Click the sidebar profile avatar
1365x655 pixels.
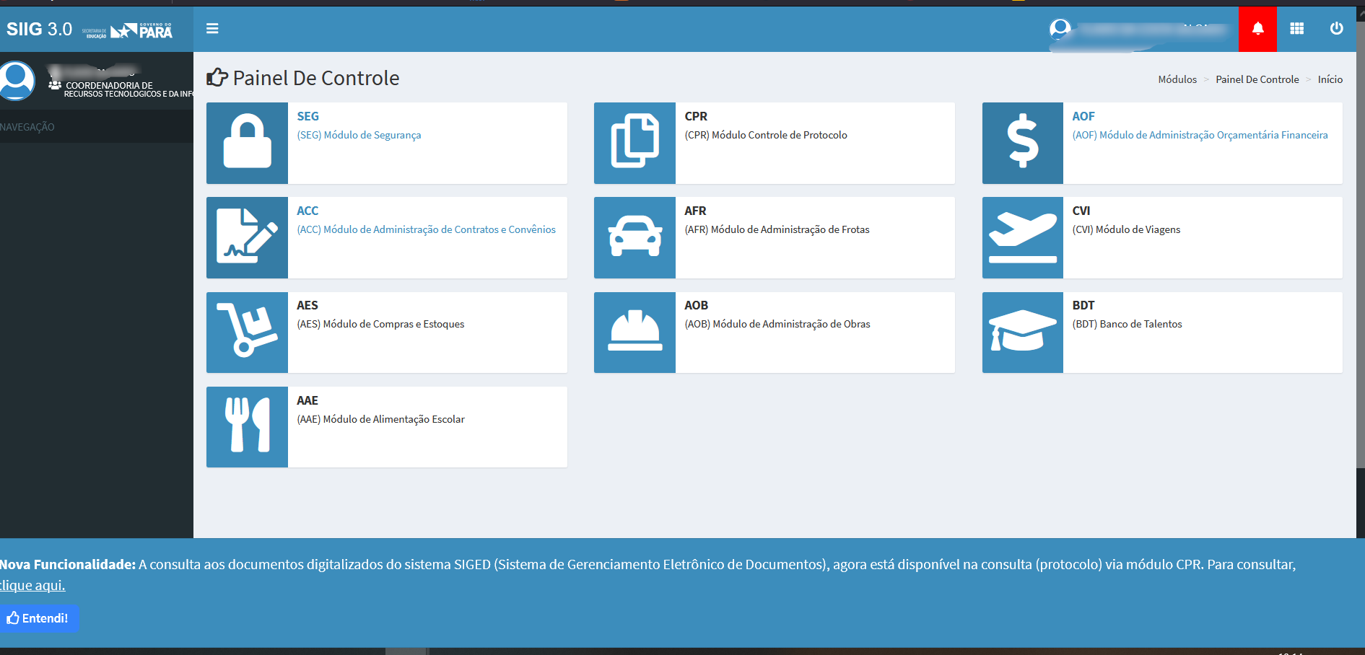pyautogui.click(x=17, y=80)
